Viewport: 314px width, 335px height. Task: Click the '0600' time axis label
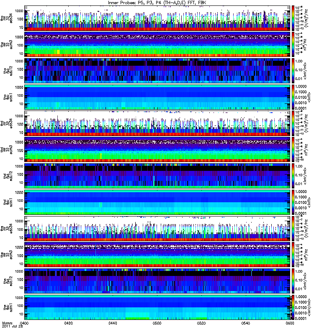[290, 323]
